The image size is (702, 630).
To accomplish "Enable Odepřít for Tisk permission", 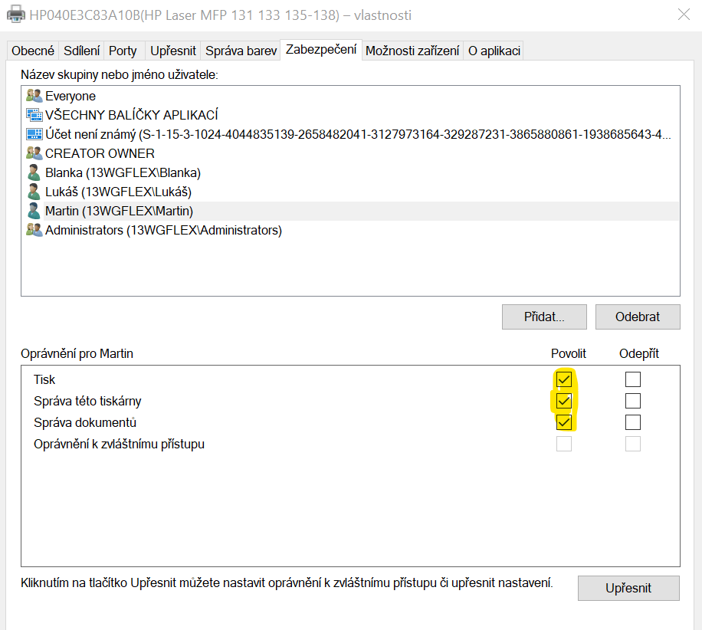I will (x=632, y=379).
